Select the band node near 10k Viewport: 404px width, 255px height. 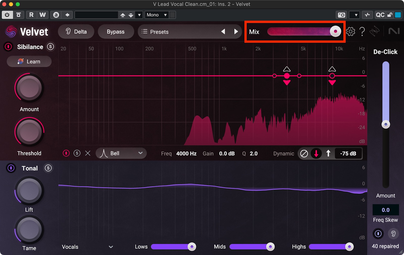(332, 76)
